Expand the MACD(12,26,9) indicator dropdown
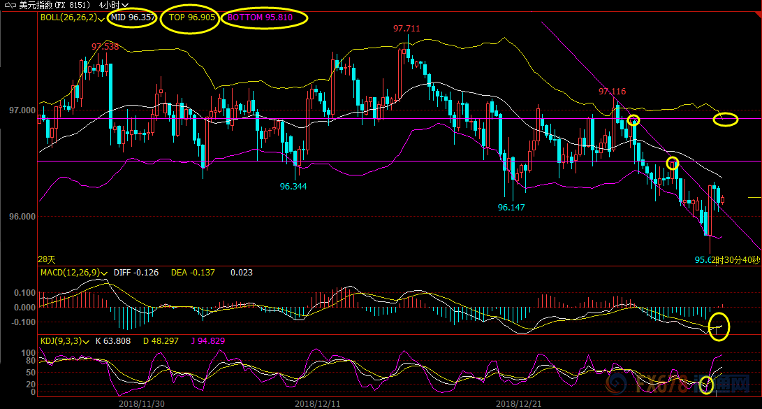The width and height of the screenshot is (762, 409). [x=105, y=273]
